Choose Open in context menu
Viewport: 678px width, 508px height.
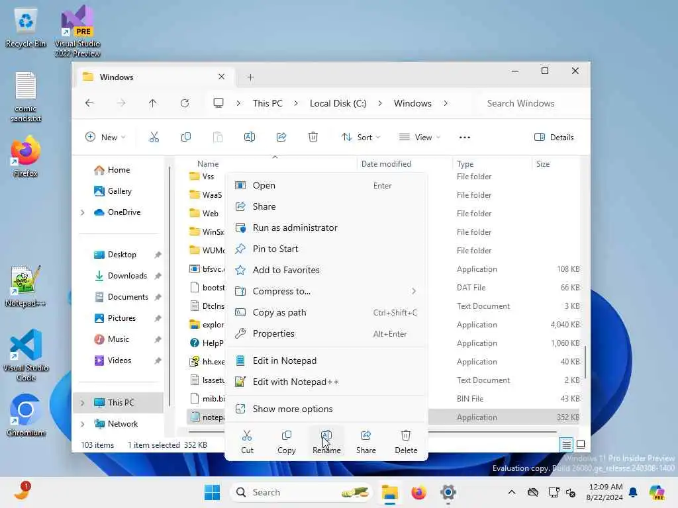(327, 185)
